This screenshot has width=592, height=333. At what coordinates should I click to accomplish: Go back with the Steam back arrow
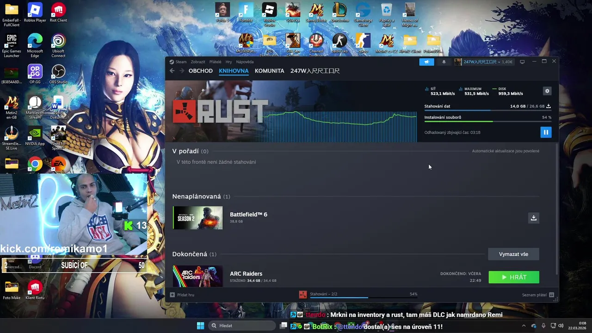[172, 71]
